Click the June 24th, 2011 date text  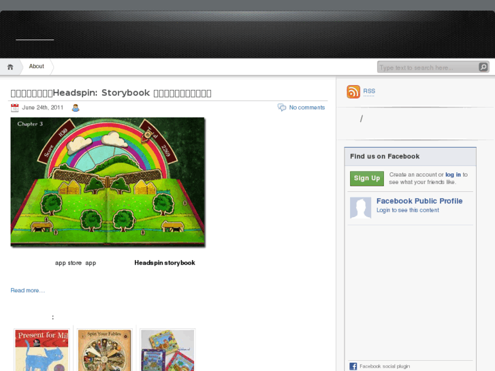click(x=43, y=108)
